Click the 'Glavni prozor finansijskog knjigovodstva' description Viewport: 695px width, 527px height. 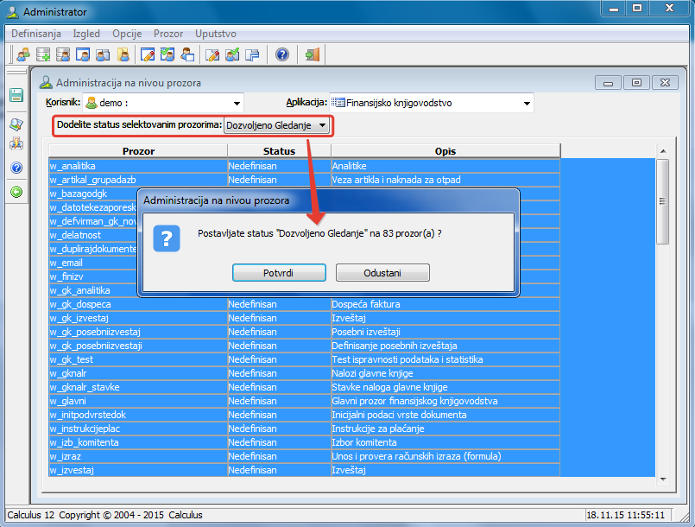pyautogui.click(x=415, y=401)
